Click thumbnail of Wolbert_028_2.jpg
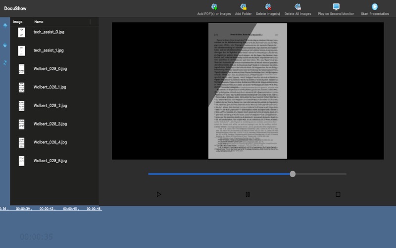Screen dimensions: 396x248 tap(21, 106)
